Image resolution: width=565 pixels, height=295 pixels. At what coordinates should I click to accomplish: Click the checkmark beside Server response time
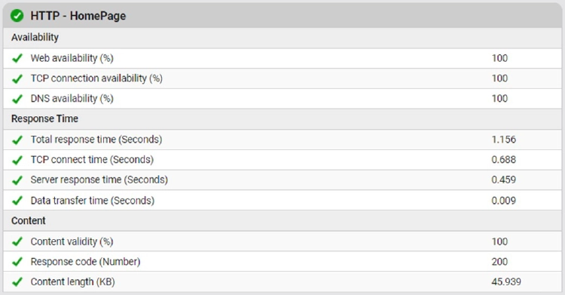(x=17, y=180)
